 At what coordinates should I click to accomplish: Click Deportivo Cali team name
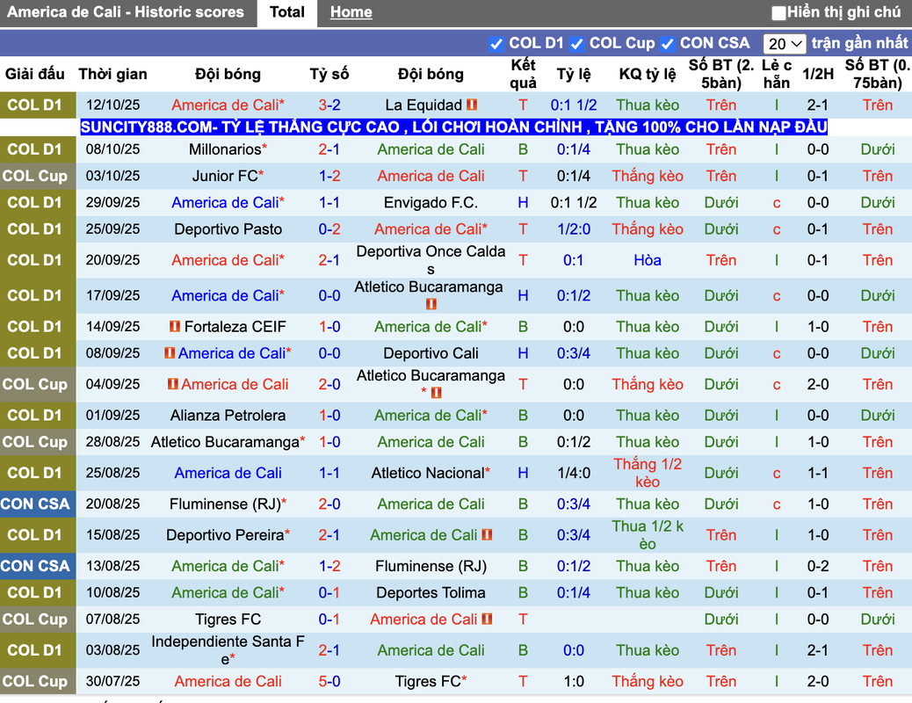[x=431, y=353]
